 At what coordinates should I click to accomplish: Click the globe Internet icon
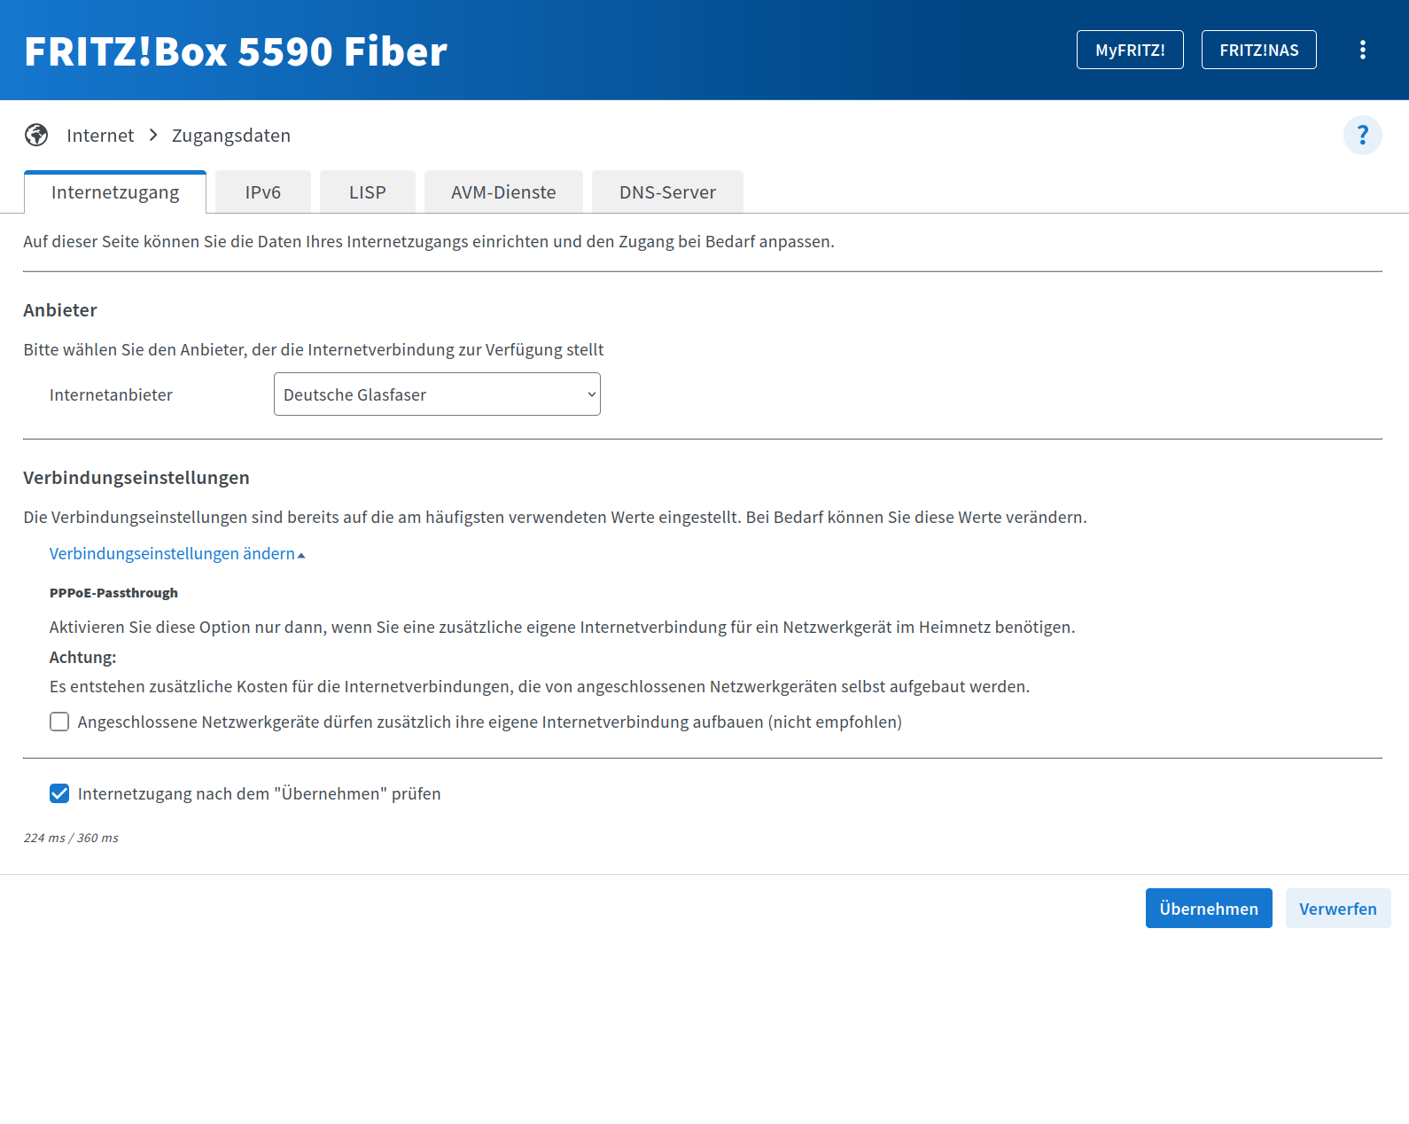click(x=36, y=135)
